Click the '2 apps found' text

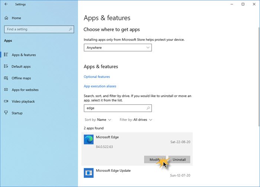click(94, 128)
